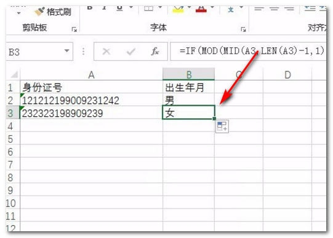This screenshot has height=238, width=333.
Task: Toggle underline formatting in font group
Action: pyautogui.click(x=119, y=8)
